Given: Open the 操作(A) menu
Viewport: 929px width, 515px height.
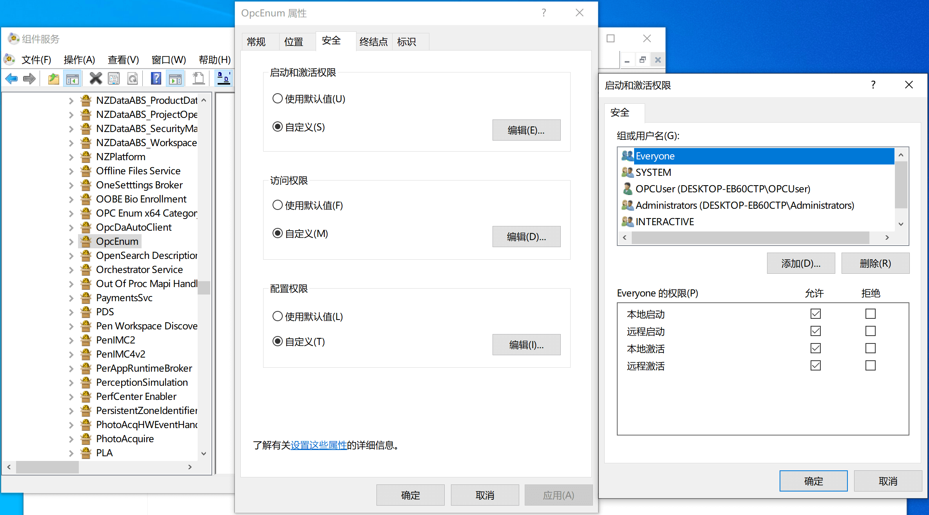Looking at the screenshot, I should point(79,60).
